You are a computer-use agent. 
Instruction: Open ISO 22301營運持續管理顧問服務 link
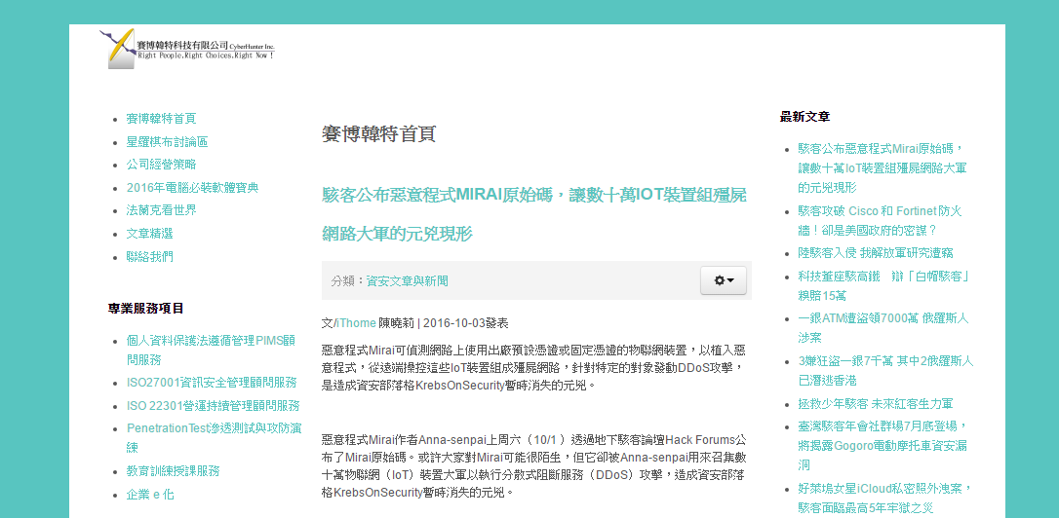coord(213,406)
